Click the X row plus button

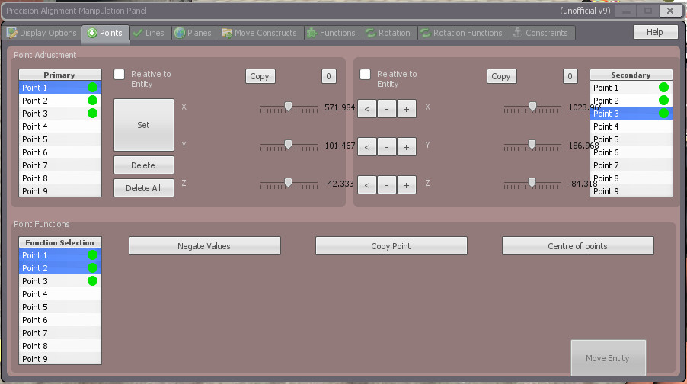pos(406,109)
